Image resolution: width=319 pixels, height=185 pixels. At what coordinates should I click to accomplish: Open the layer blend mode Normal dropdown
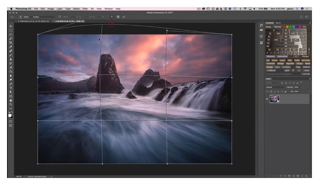276,87
